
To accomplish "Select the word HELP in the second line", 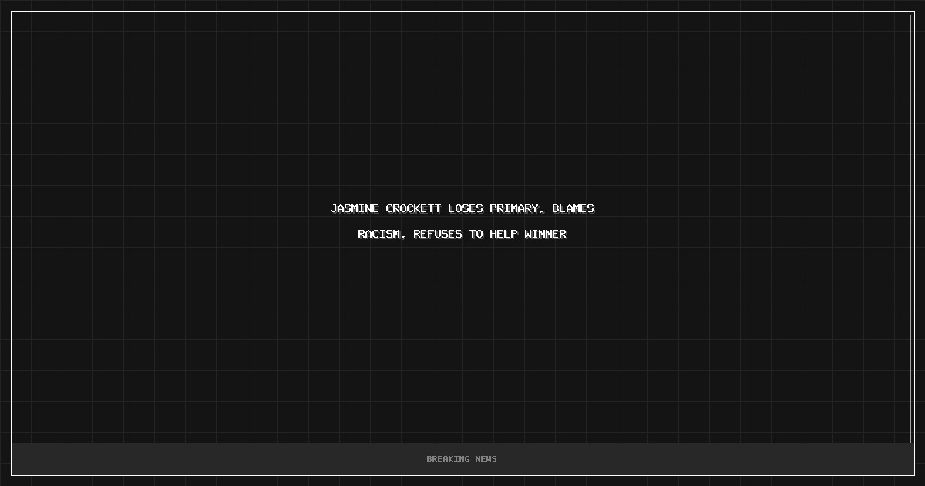I will tap(503, 234).
